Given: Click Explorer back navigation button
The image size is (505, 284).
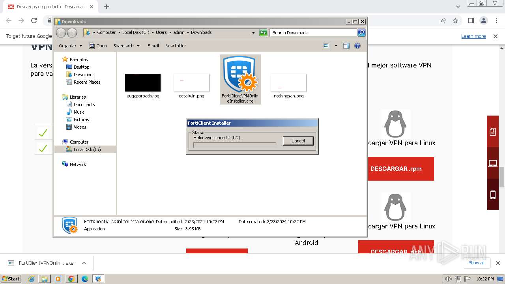Looking at the screenshot, I should coord(61,33).
